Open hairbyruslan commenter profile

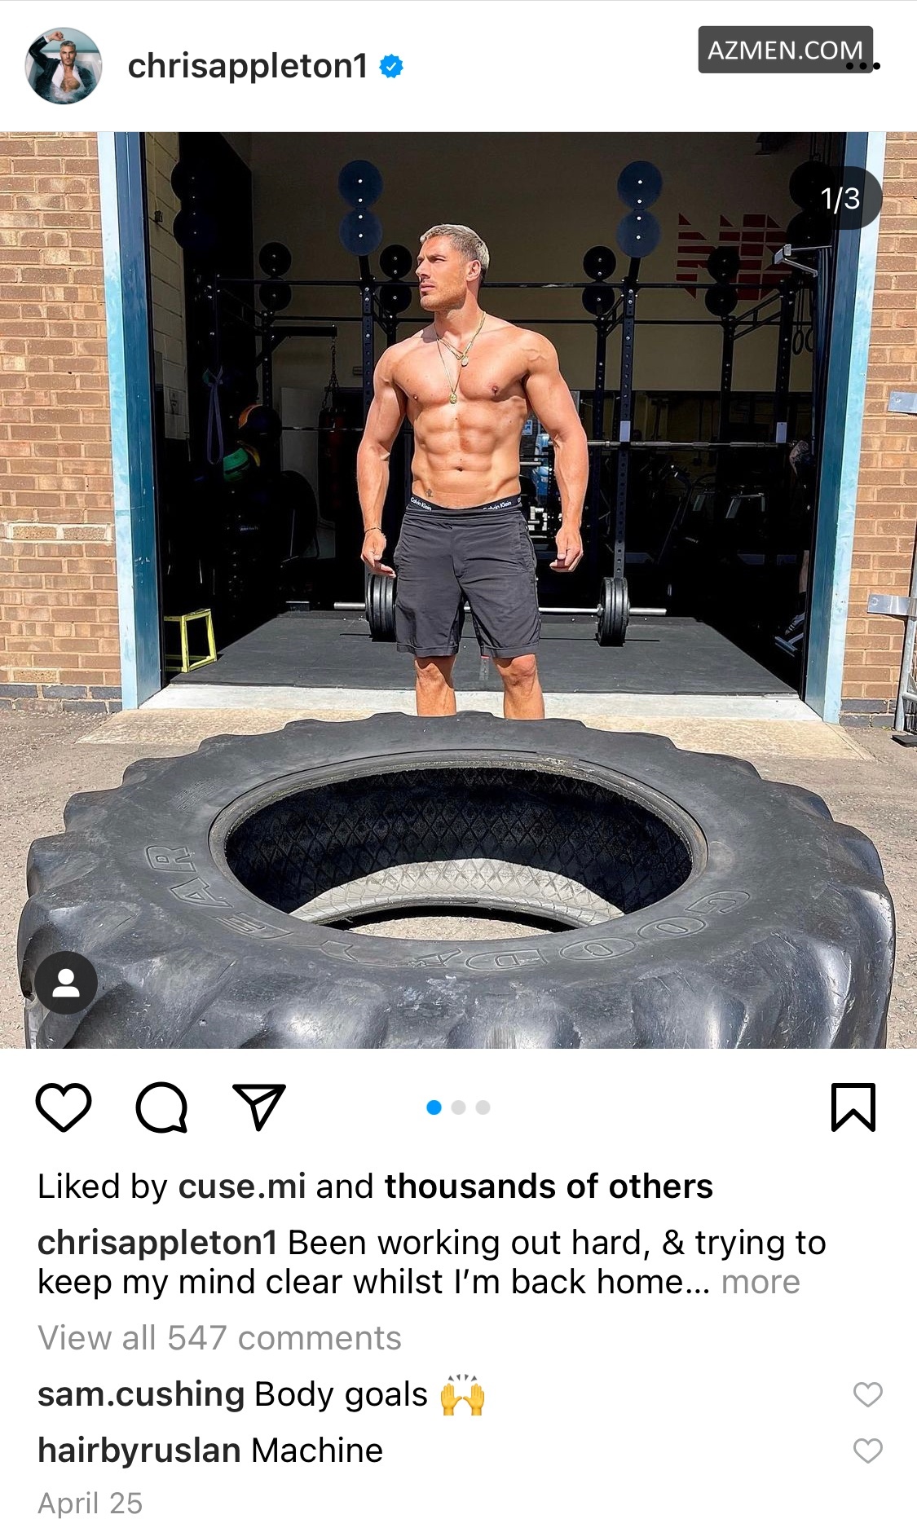click(139, 1451)
